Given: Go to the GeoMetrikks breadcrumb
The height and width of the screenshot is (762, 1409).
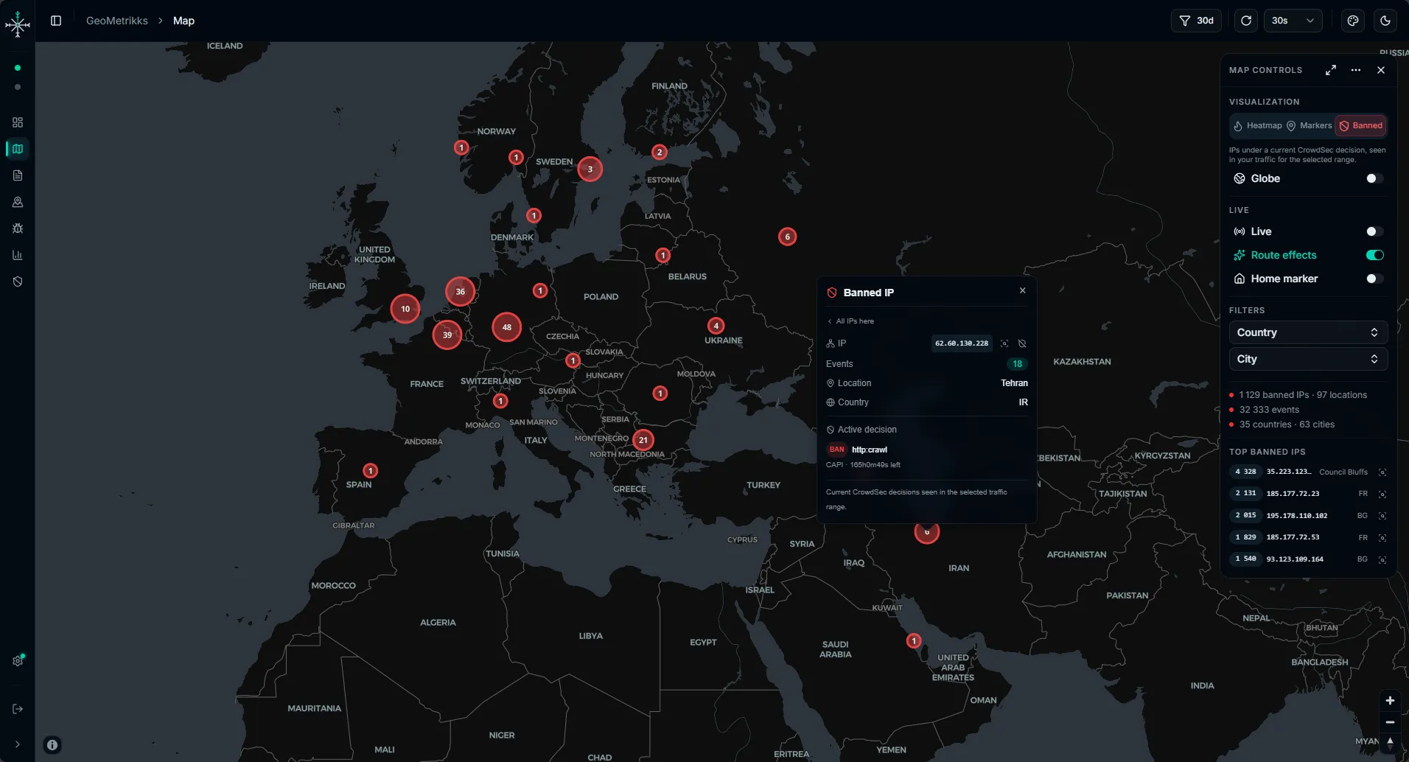Looking at the screenshot, I should pos(117,21).
